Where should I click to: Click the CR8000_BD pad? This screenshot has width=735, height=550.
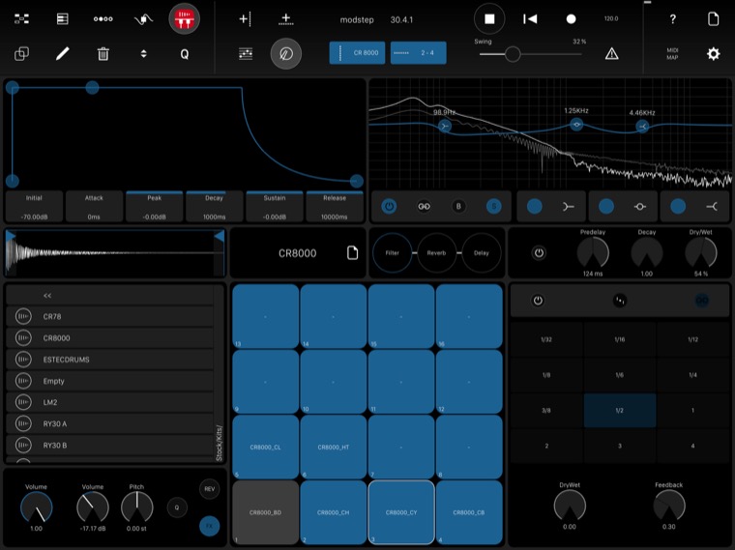[x=265, y=512]
